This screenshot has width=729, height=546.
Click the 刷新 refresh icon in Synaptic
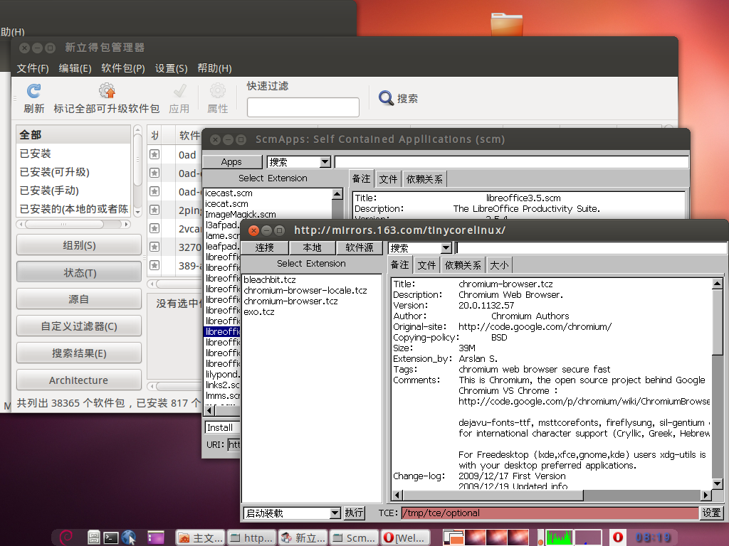point(33,90)
